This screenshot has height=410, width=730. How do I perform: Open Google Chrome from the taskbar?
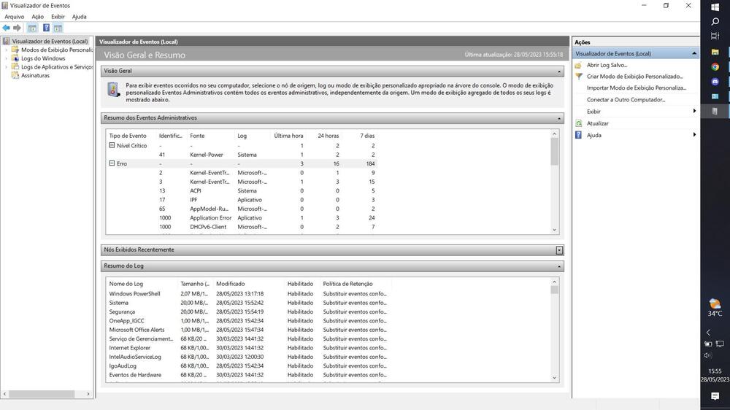(715, 66)
